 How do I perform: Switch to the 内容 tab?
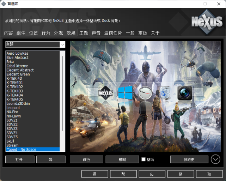click(8, 33)
